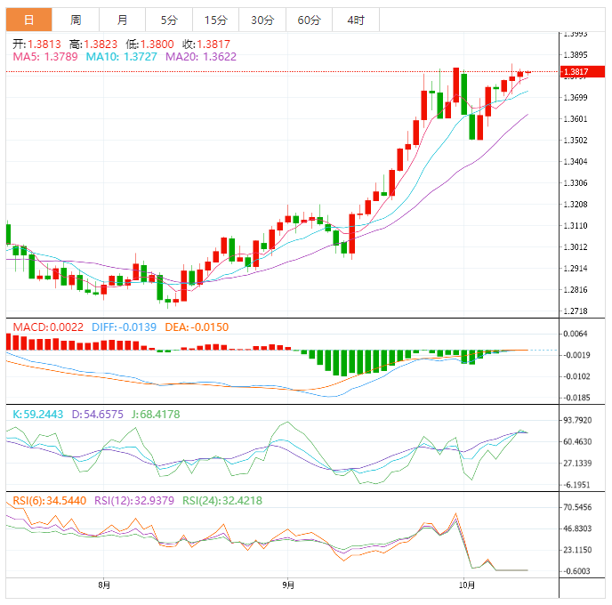Image resolution: width=612 pixels, height=605 pixels.
Task: Click the K:59.2443 value label
Action: (x=38, y=414)
